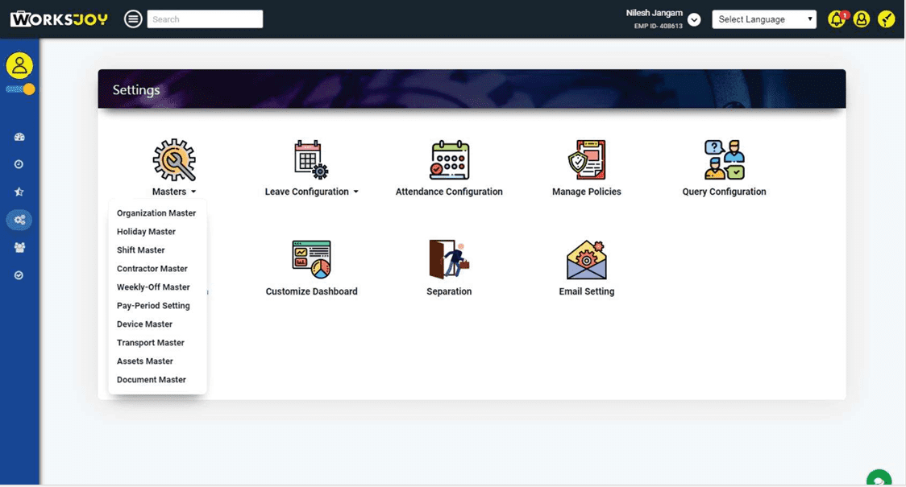Viewport: 906px width, 487px height.
Task: Open the Manage Policies section
Action: click(x=587, y=167)
